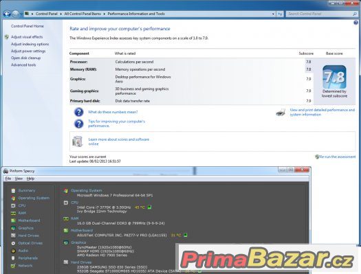Screen dimensions: 361x274
Task: Select Audio in Speccy sidebar
Action: [x=23, y=251]
